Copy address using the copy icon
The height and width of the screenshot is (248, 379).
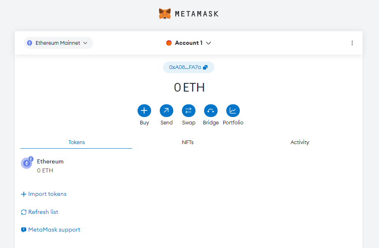pos(205,67)
